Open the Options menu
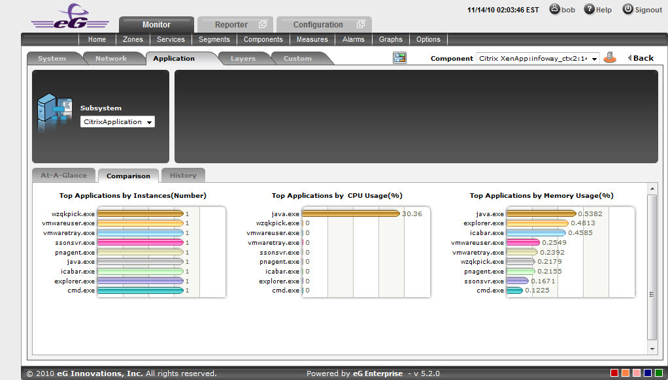 tap(428, 39)
